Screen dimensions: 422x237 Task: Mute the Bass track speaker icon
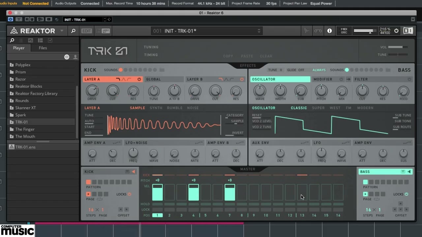coord(409,171)
